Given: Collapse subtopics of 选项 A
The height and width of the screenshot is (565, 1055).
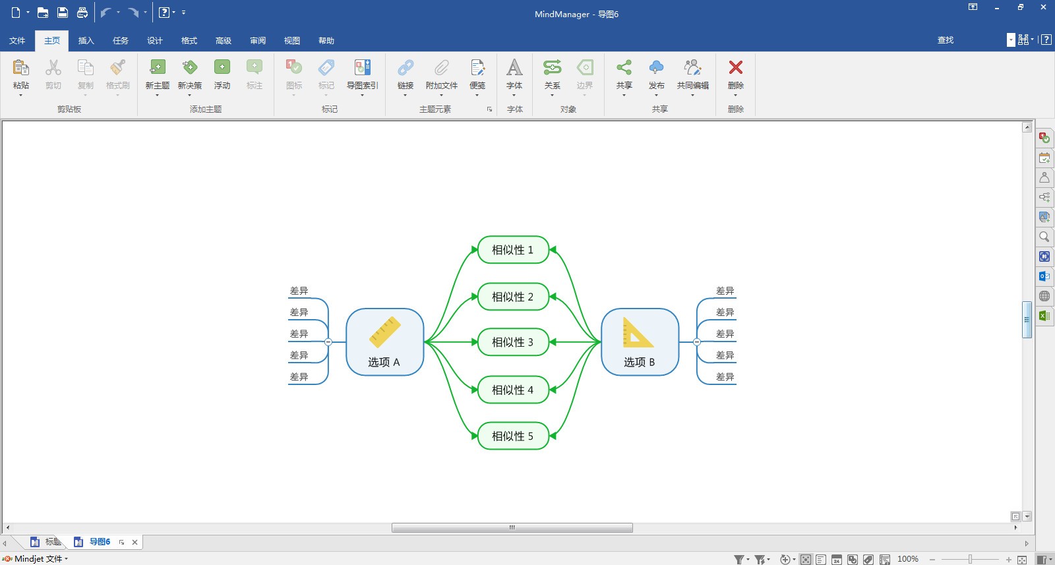Looking at the screenshot, I should click(x=328, y=342).
